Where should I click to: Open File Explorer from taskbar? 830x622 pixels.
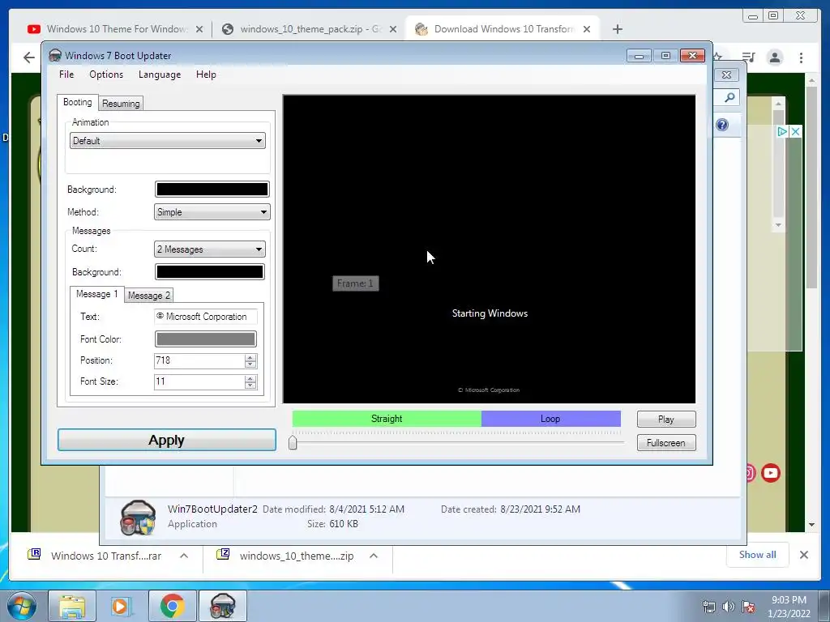72,606
